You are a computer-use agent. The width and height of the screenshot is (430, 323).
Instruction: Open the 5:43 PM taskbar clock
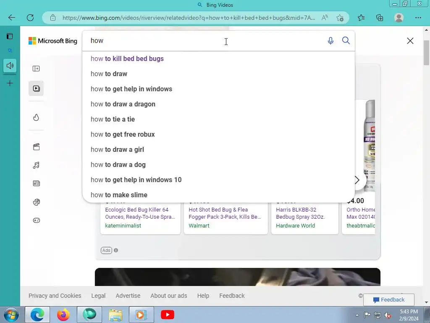pos(409,315)
